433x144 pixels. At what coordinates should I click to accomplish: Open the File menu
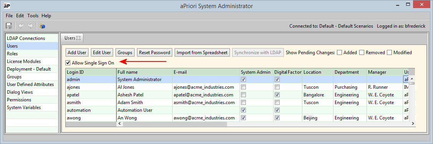click(x=9, y=16)
